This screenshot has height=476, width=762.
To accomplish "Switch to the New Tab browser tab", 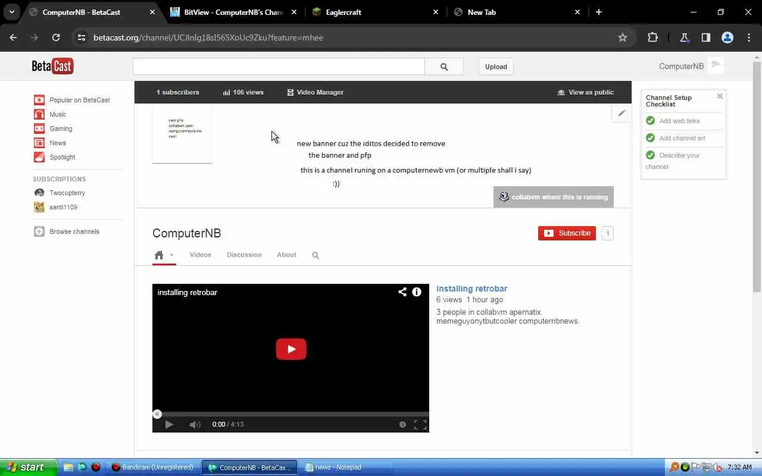I will click(517, 12).
